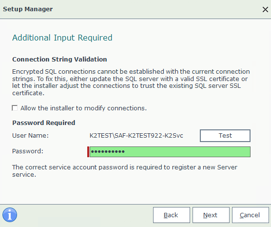Click the service account password note text
The image size is (271, 227).
click(x=125, y=171)
